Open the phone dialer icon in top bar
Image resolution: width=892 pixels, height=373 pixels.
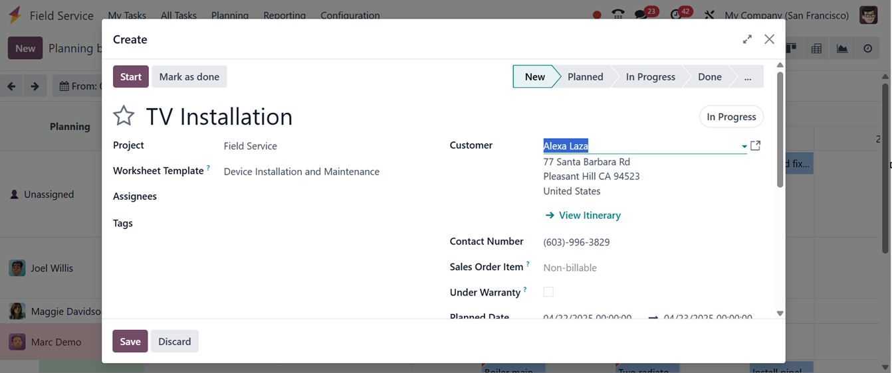click(618, 15)
